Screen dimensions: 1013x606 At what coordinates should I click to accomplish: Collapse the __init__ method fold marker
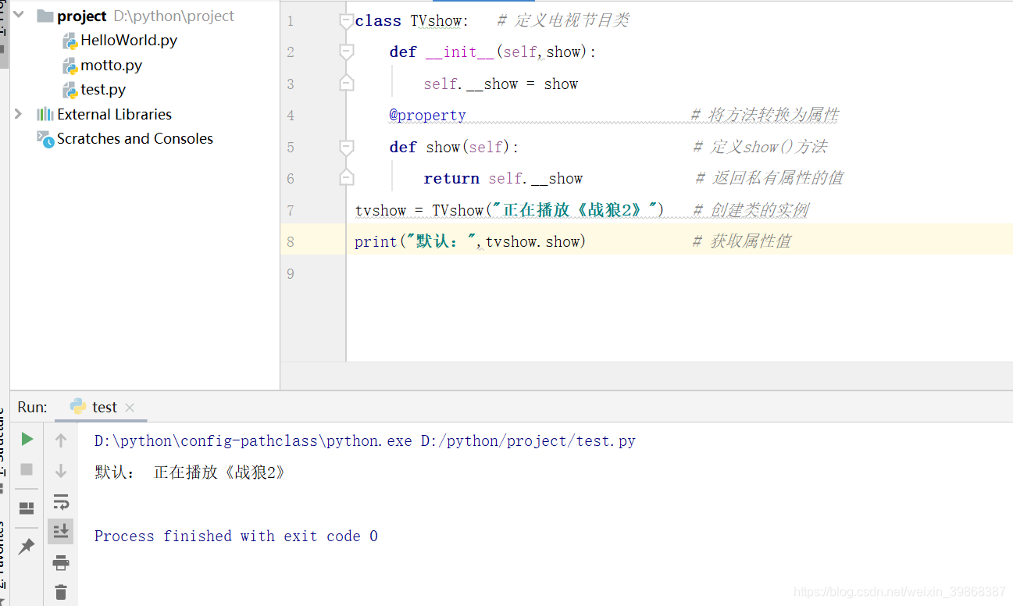coord(347,52)
